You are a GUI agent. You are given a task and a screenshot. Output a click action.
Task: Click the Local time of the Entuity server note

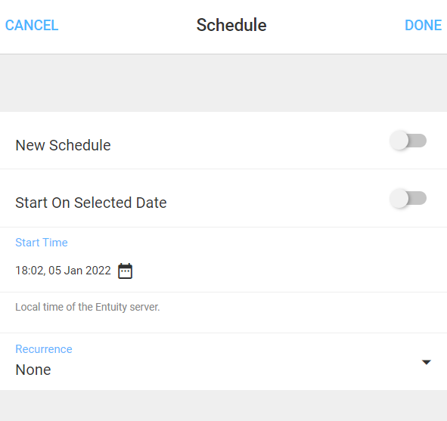coord(88,307)
